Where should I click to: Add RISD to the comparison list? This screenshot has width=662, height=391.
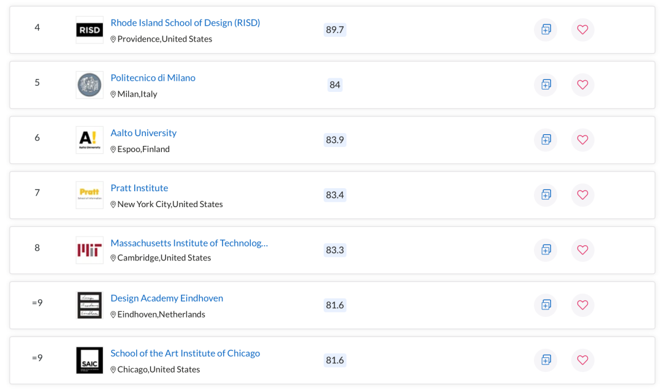(546, 29)
